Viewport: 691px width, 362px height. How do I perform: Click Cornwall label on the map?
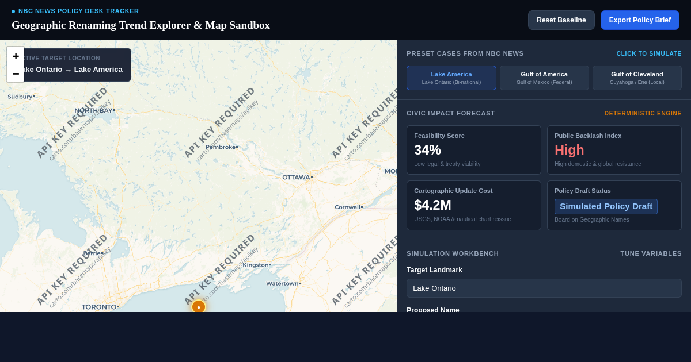click(348, 207)
